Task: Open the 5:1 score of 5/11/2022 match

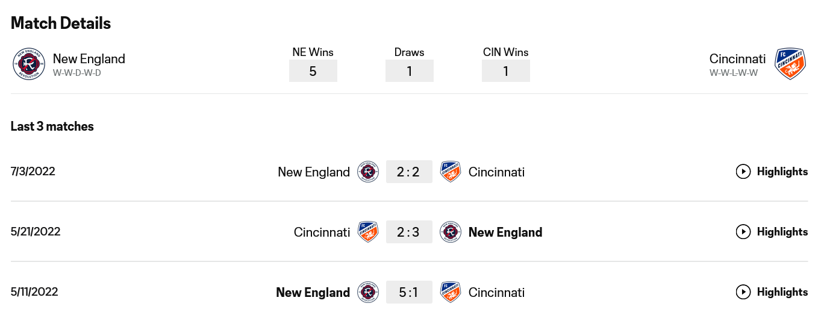Action: pyautogui.click(x=409, y=292)
